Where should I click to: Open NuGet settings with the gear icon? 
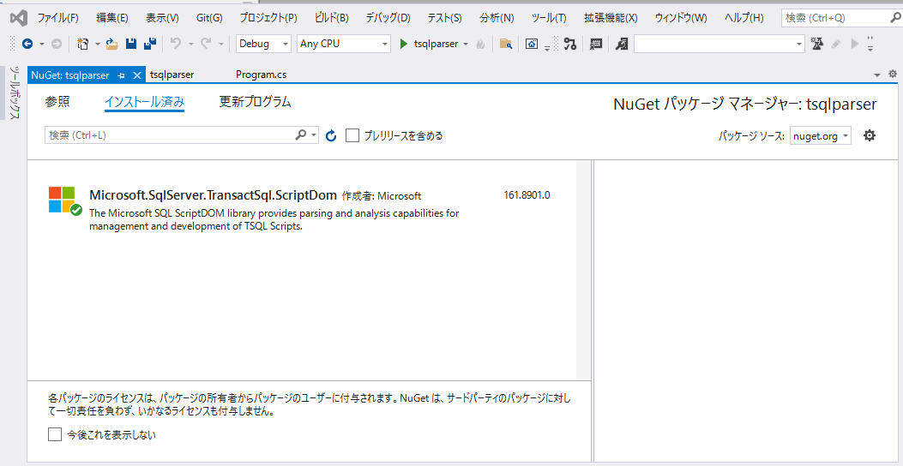tap(869, 135)
